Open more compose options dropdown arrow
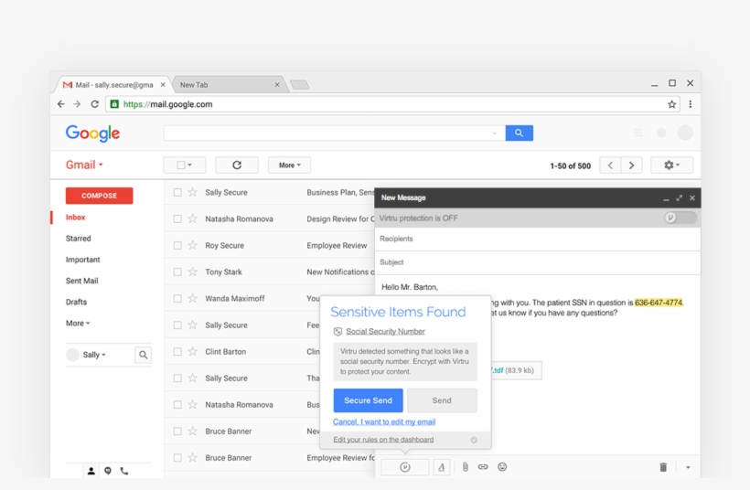This screenshot has width=750, height=490. [688, 467]
